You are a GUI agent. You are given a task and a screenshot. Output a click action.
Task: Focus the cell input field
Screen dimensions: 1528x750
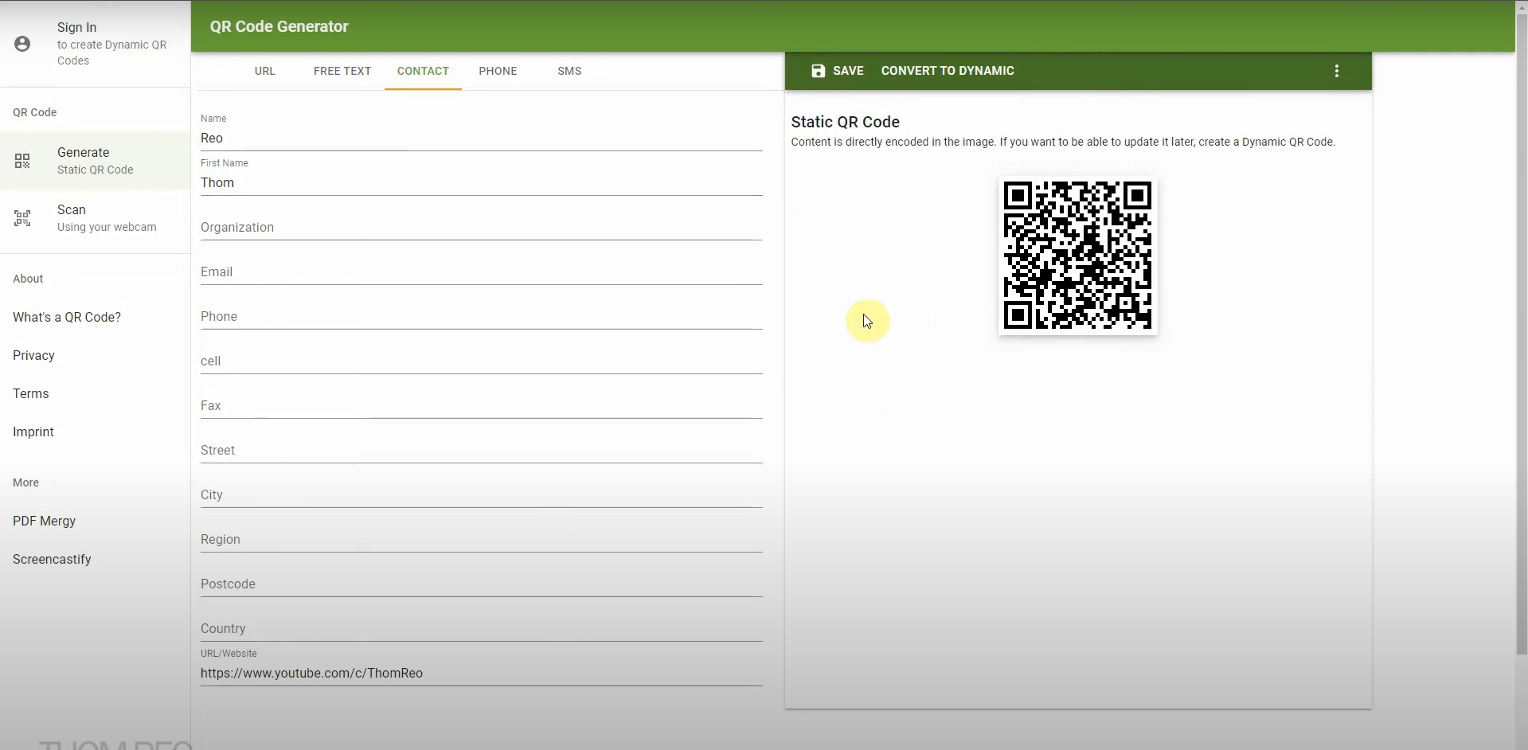click(x=482, y=361)
